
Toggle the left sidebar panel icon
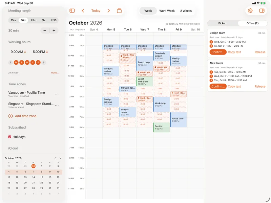click(72, 11)
